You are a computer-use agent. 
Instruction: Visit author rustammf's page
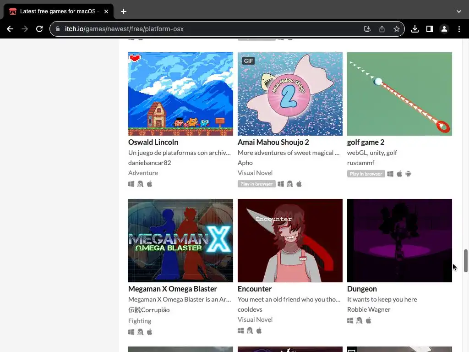click(361, 163)
